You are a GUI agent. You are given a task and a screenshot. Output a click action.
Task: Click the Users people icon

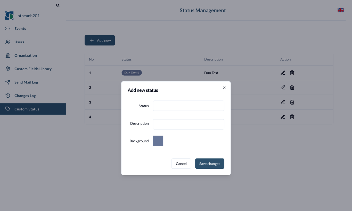point(7,42)
